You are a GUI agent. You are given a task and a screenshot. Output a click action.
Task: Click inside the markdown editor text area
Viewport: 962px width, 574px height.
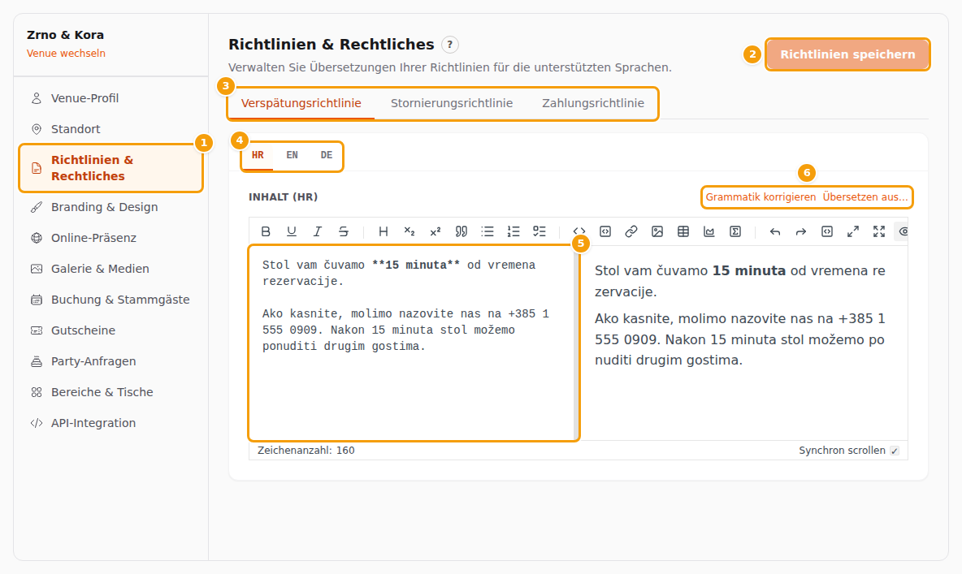pos(412,342)
